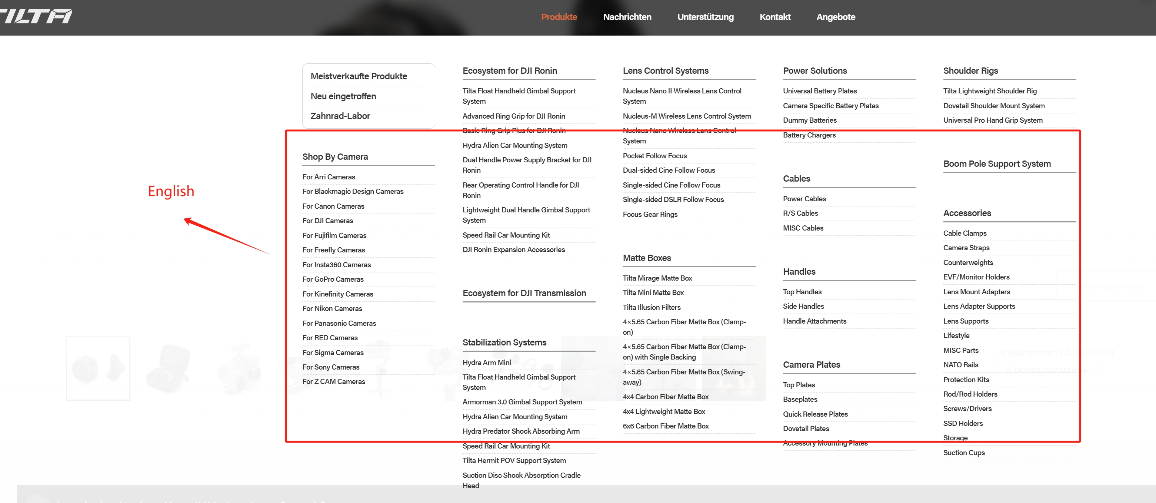Open Tilta Mini Matte Box
This screenshot has width=1156, height=503.
coord(653,292)
